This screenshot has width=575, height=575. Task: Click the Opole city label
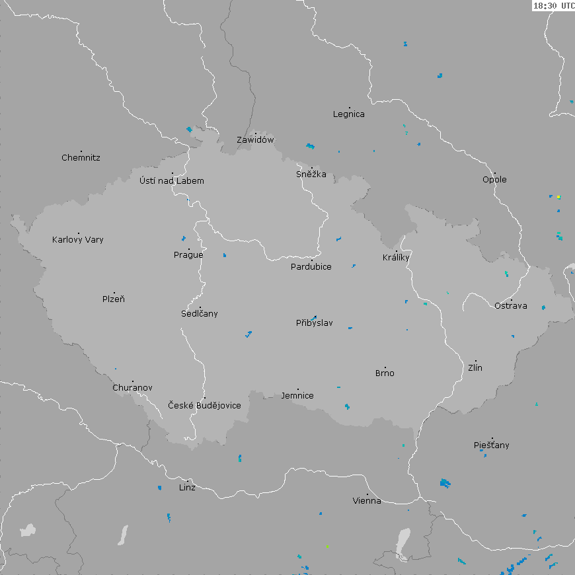coord(494,180)
